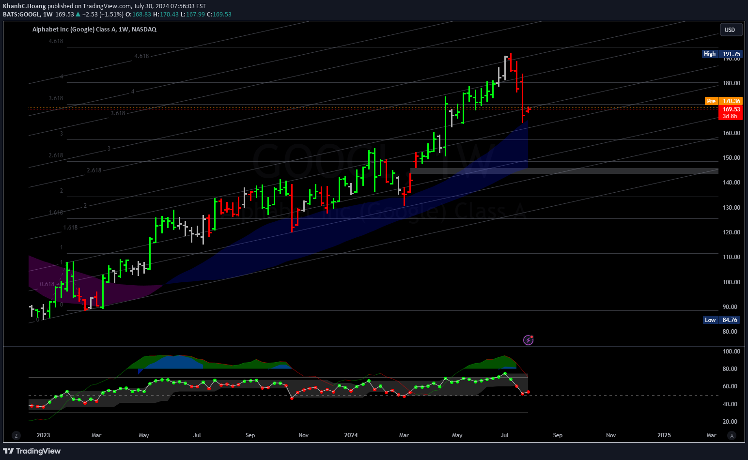Click the 60.00 indicator axis label
This screenshot has height=460, width=748.
730,386
